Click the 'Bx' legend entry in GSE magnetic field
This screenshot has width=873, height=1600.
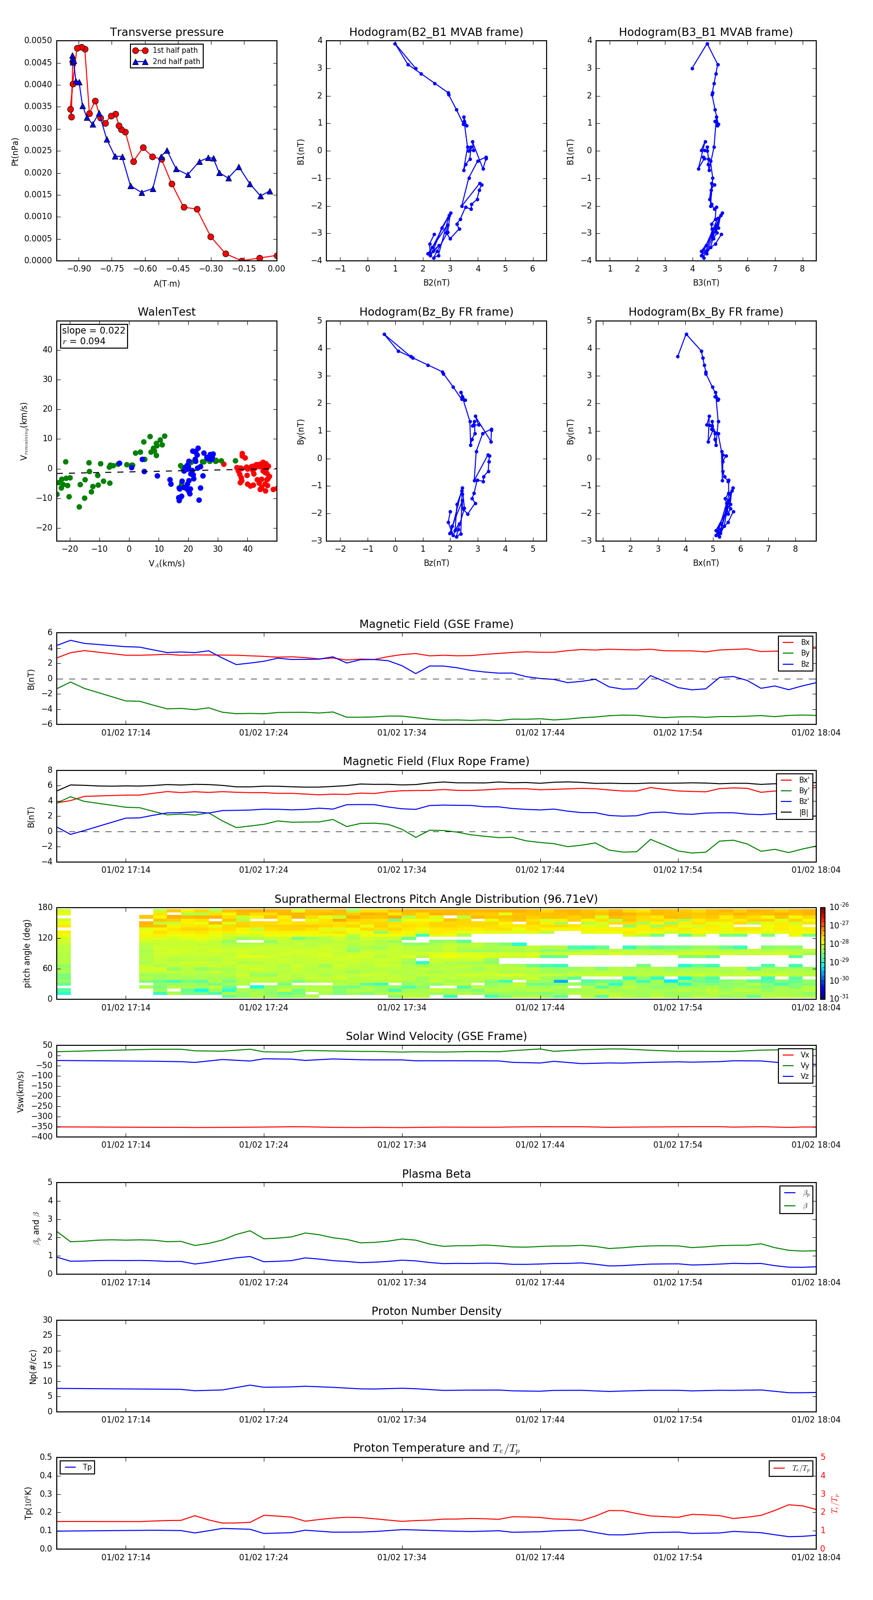point(796,642)
